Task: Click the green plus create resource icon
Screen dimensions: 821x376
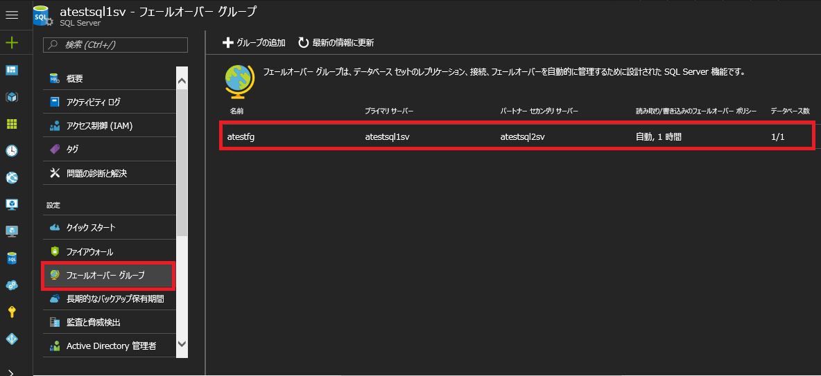Action: pyautogui.click(x=12, y=43)
